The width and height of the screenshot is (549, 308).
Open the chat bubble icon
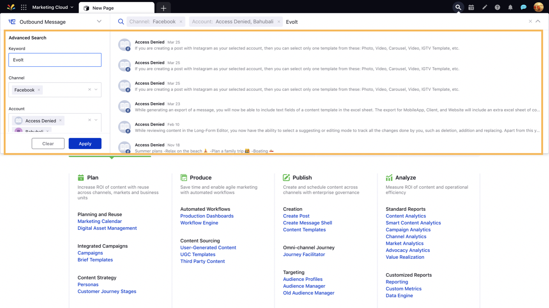point(523,7)
